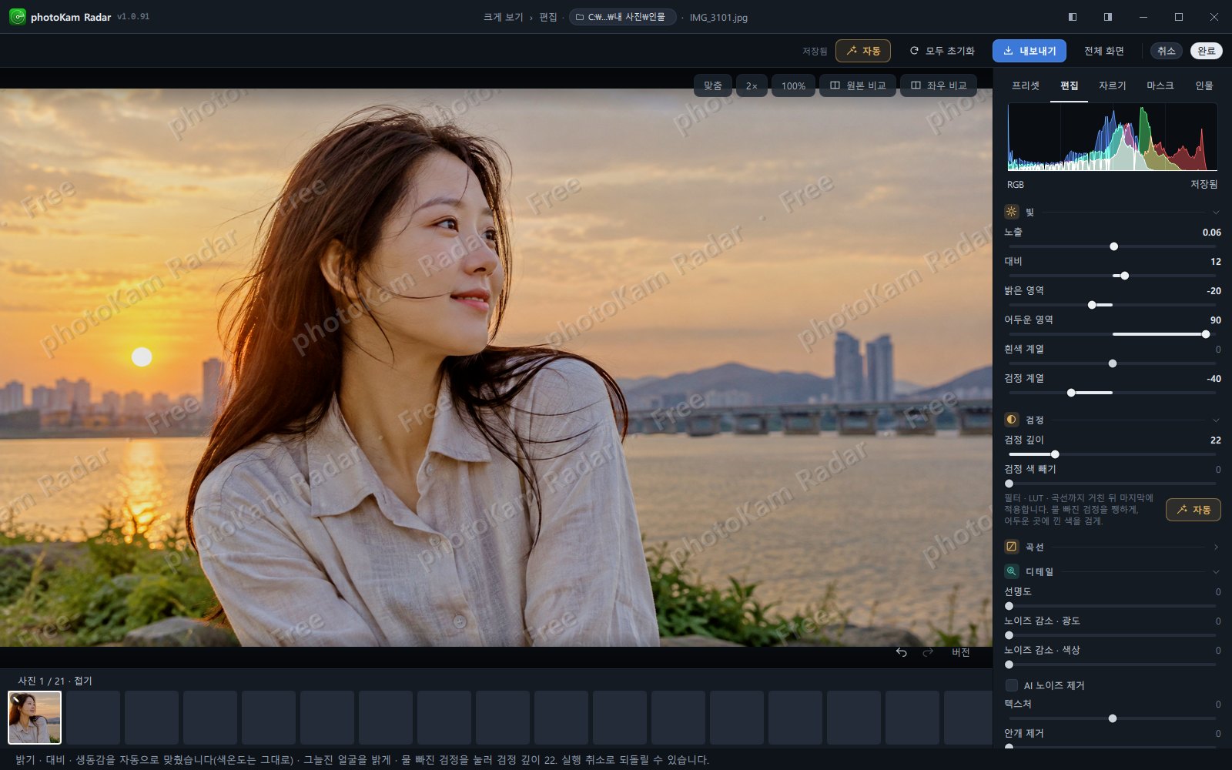Viewport: 1232px width, 770px height.
Task: Click the 밝은 영역 slider handle
Action: tap(1092, 305)
